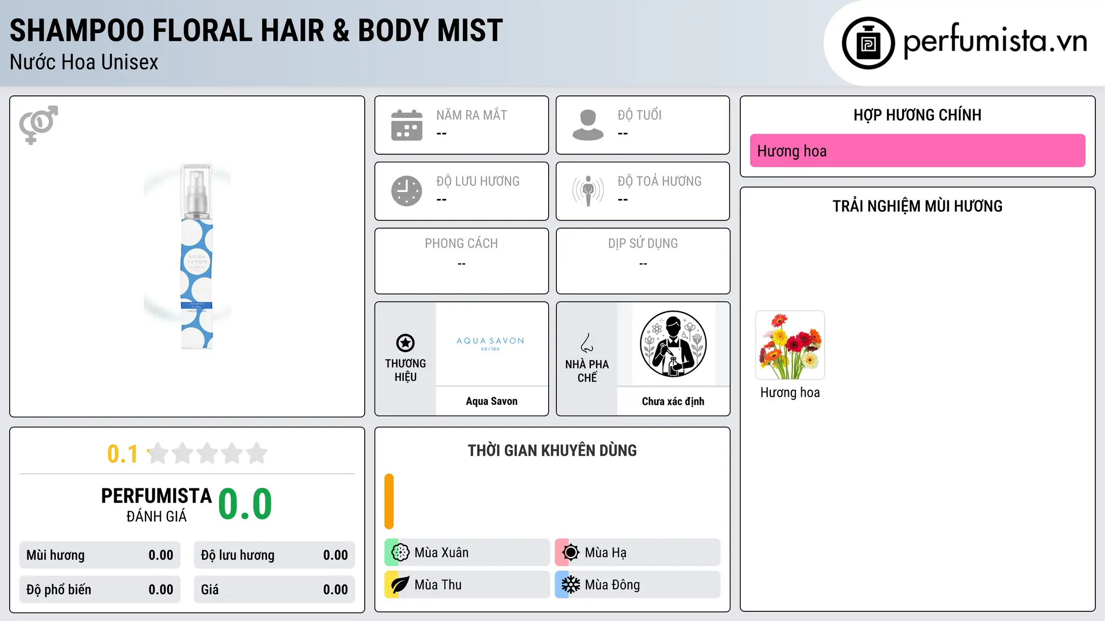
Task: Click the orange 0.1 rating number
Action: click(122, 454)
